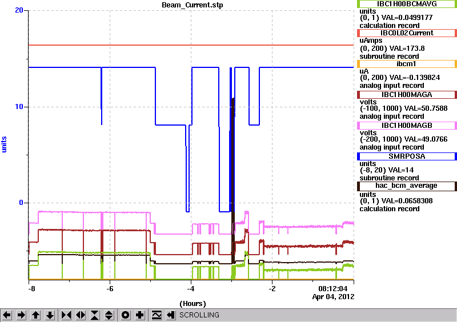Click the -4 tick label on the time axis
Viewport: 457px width, 322px height.
(x=191, y=289)
